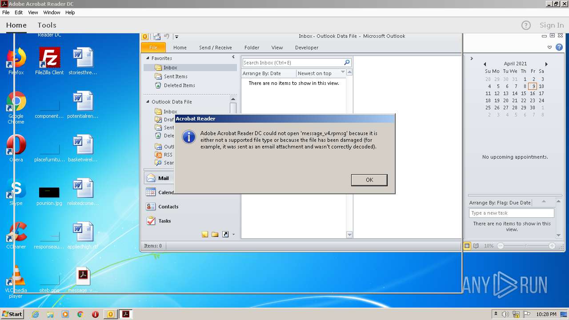
Task: Select the Send / Receive ribbon tab
Action: (x=216, y=48)
